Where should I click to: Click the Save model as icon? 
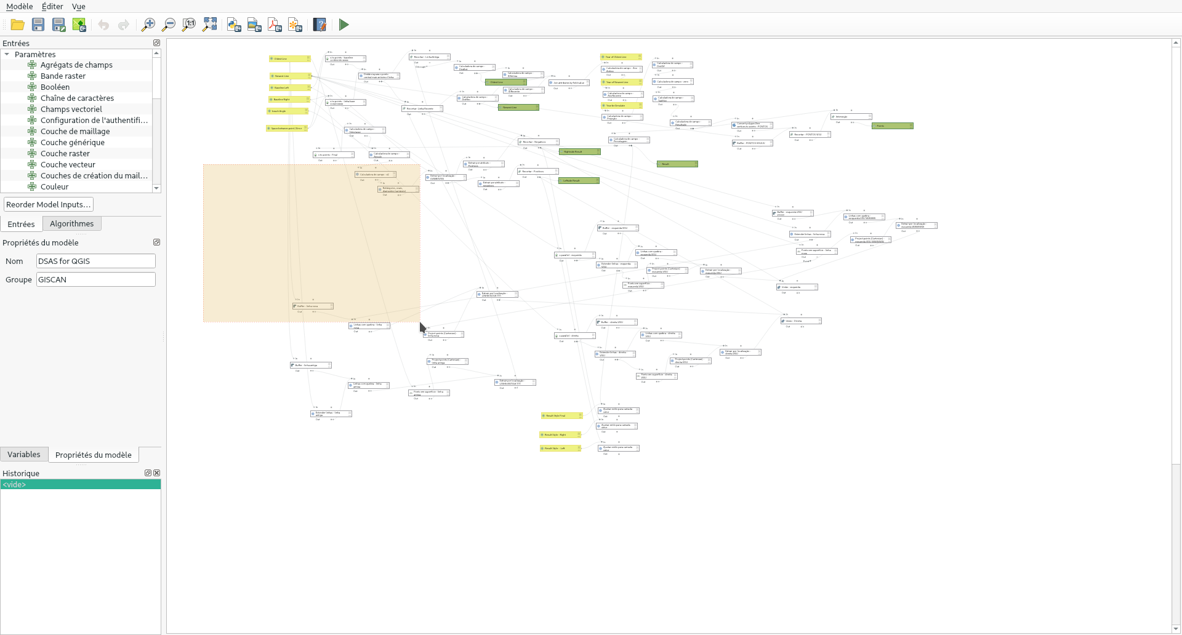58,25
